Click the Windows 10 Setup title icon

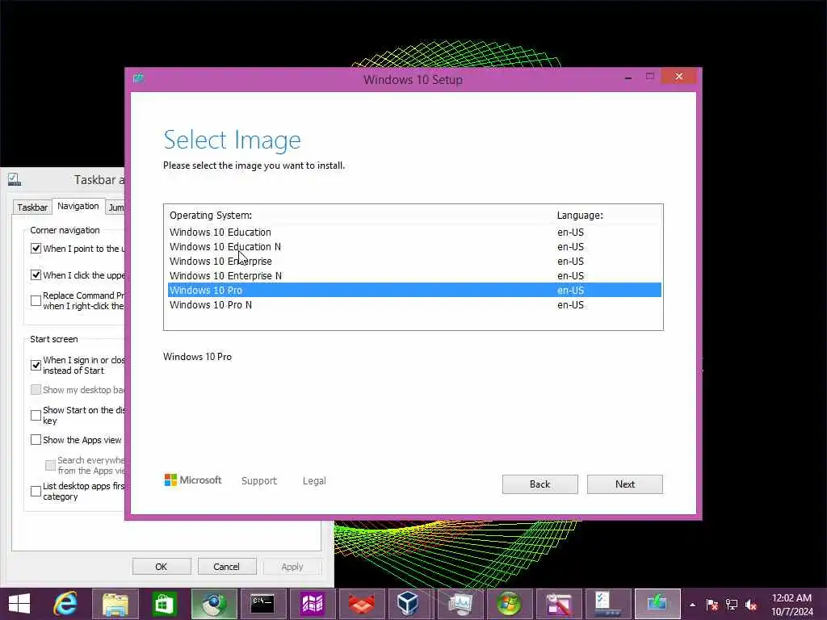139,78
